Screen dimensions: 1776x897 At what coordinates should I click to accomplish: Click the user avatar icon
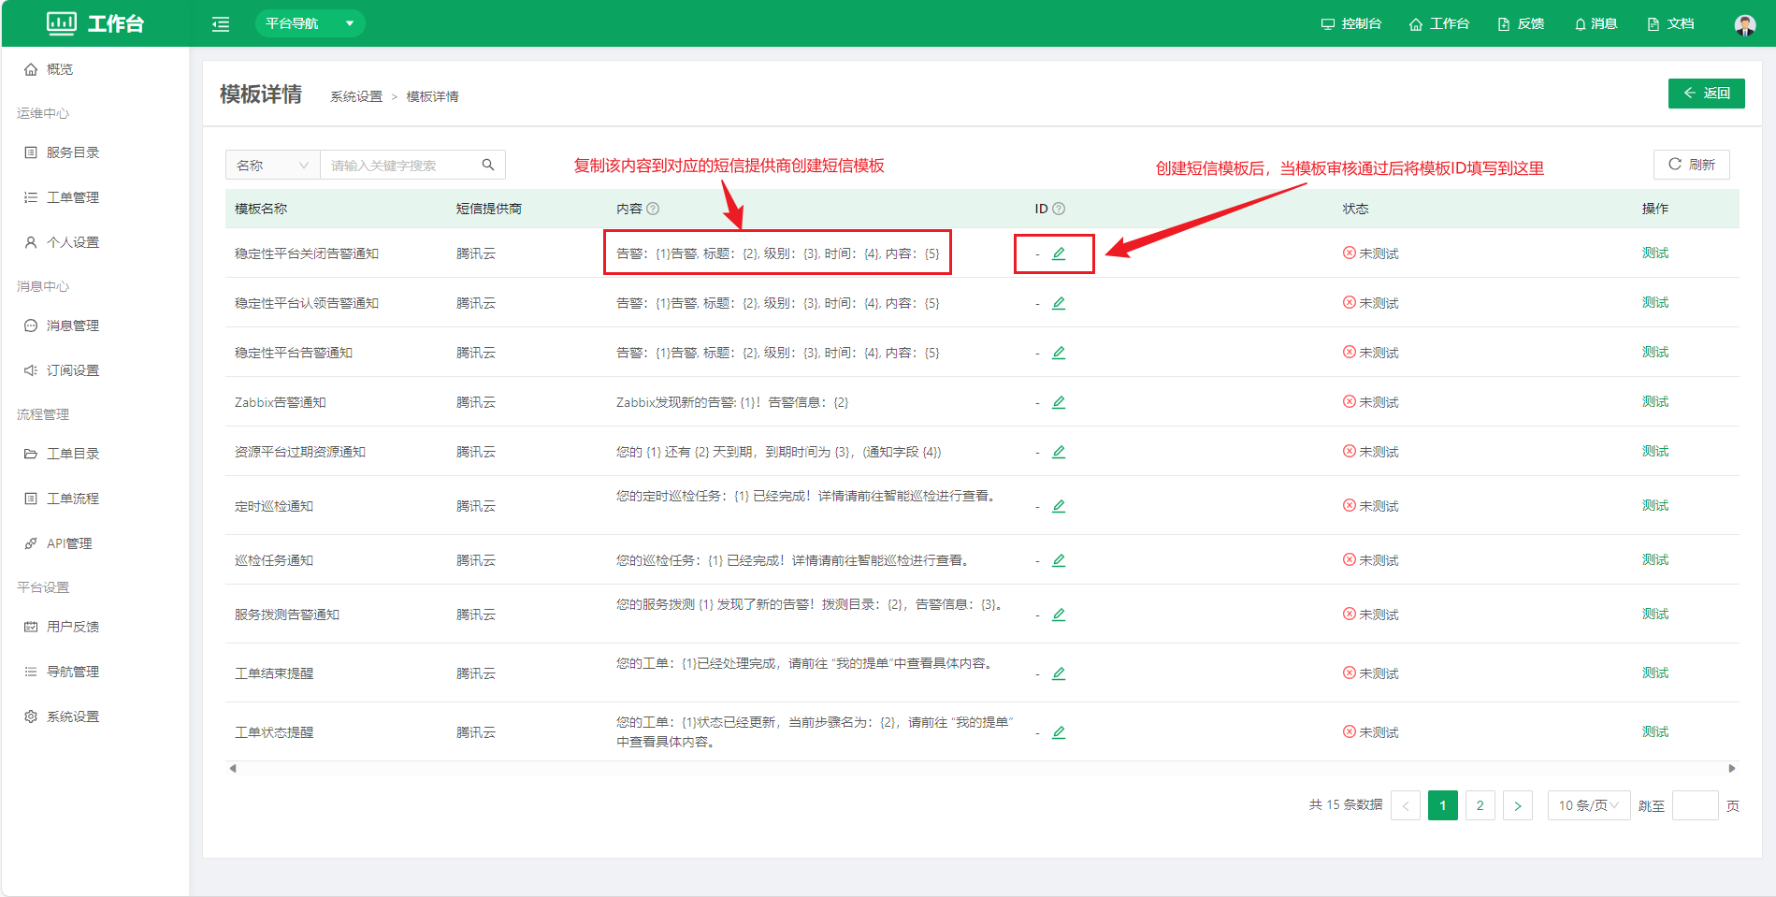[x=1745, y=24]
